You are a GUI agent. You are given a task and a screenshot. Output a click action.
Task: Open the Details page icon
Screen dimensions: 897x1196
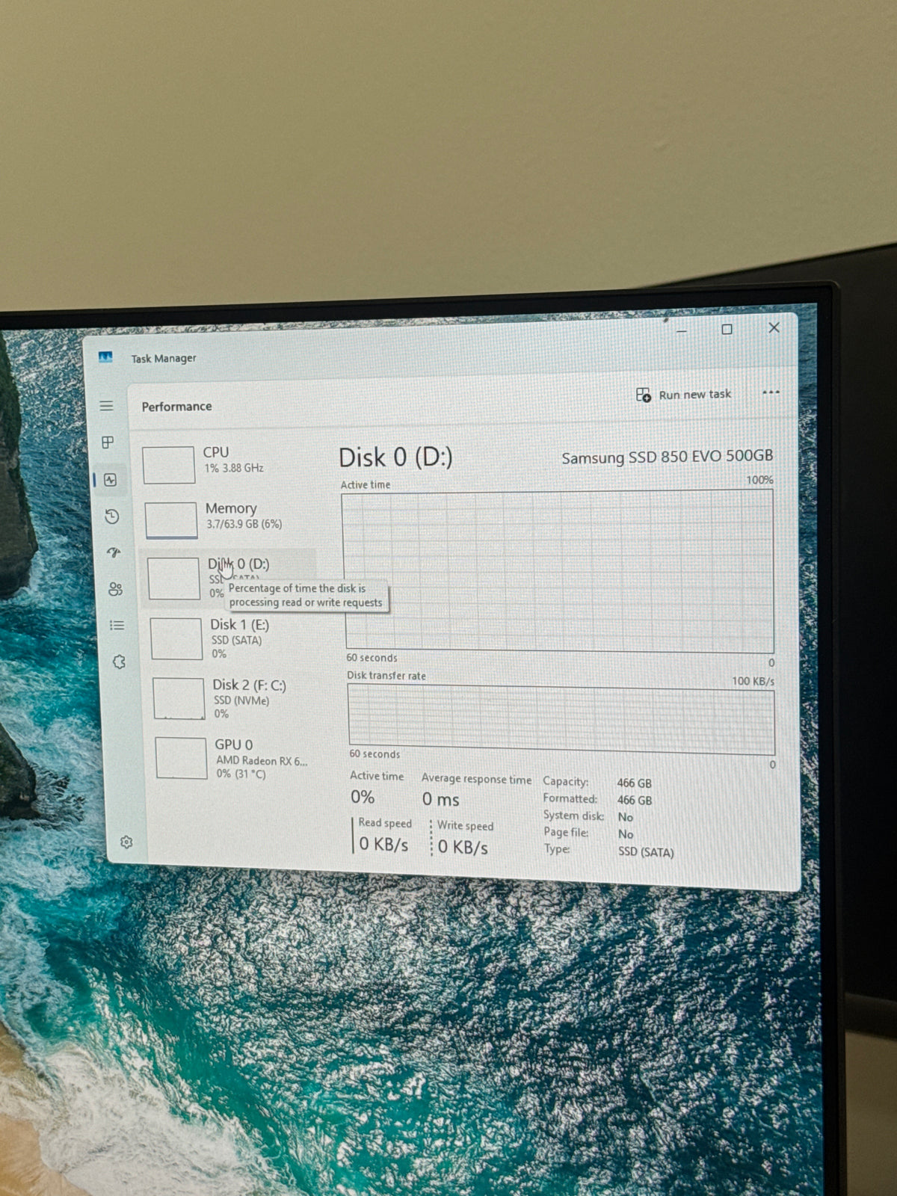(x=117, y=625)
